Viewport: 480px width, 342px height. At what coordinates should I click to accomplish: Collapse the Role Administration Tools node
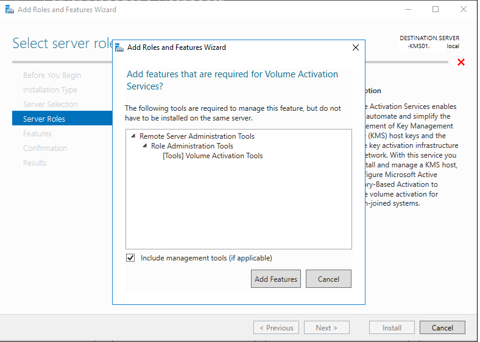(145, 146)
